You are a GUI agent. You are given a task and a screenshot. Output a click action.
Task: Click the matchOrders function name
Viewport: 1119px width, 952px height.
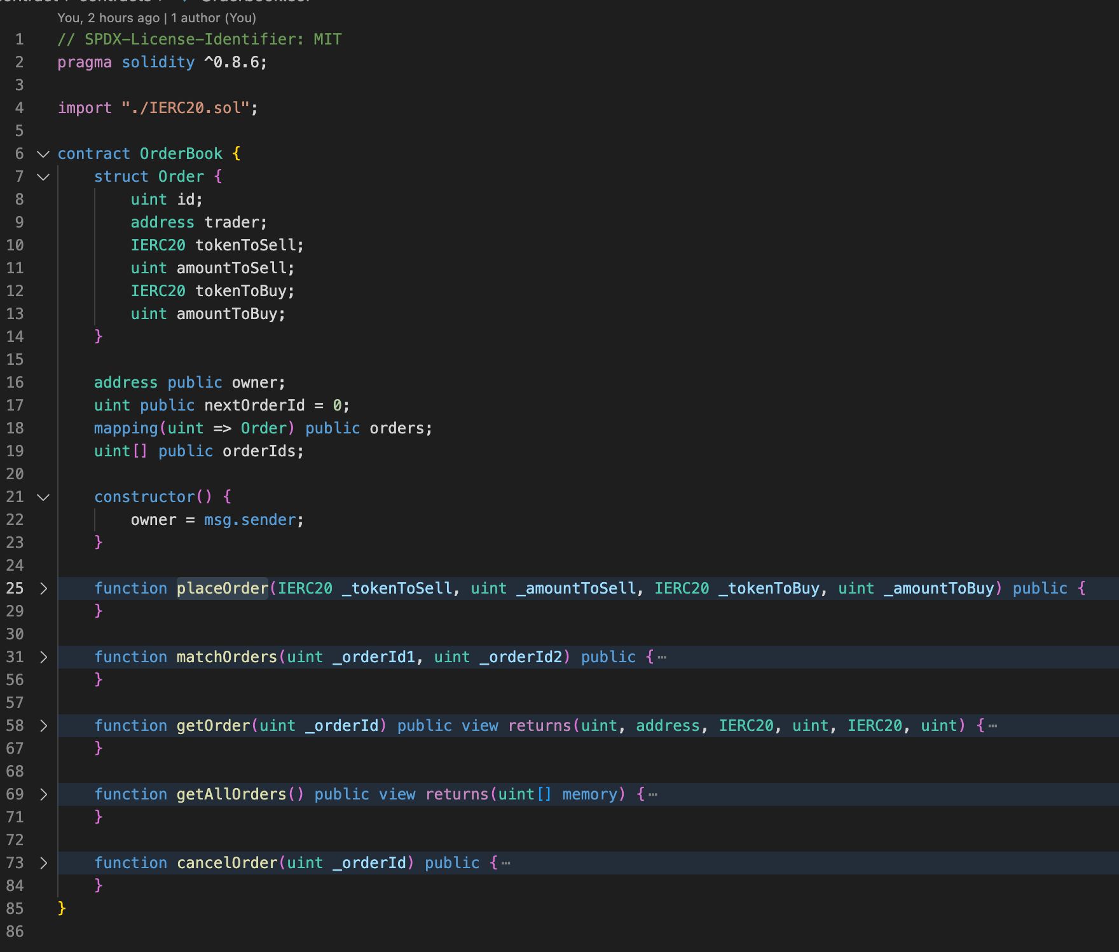click(227, 657)
